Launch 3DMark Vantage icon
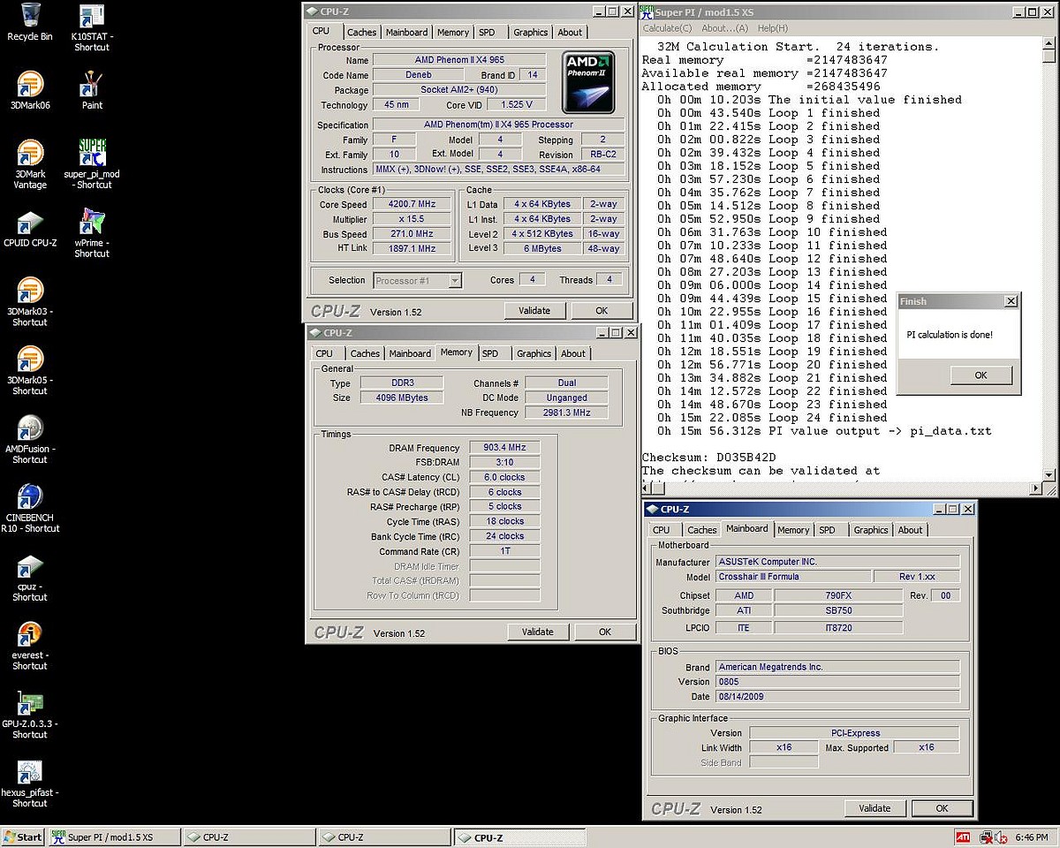The width and height of the screenshot is (1060, 848). [30, 152]
